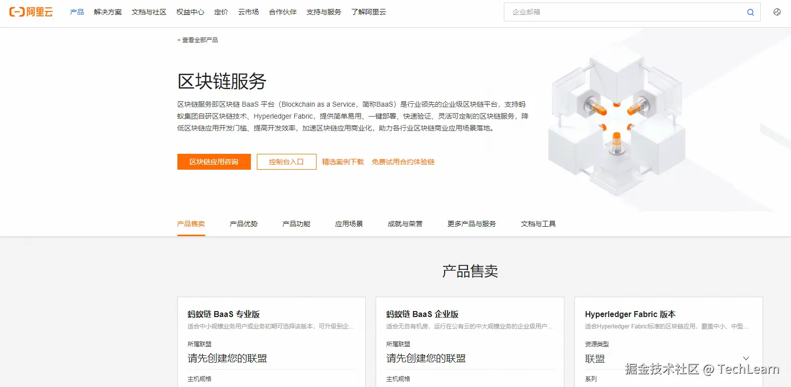Screen dimensions: 791x387
Task: Click the search magnifier icon
Action: click(750, 12)
